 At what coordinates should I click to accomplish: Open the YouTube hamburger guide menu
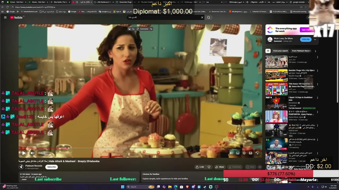5,17
